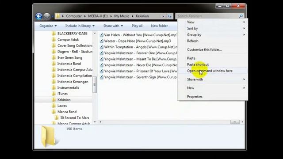
Task: Click navigation pane scroll down arrow
Action: point(95,122)
